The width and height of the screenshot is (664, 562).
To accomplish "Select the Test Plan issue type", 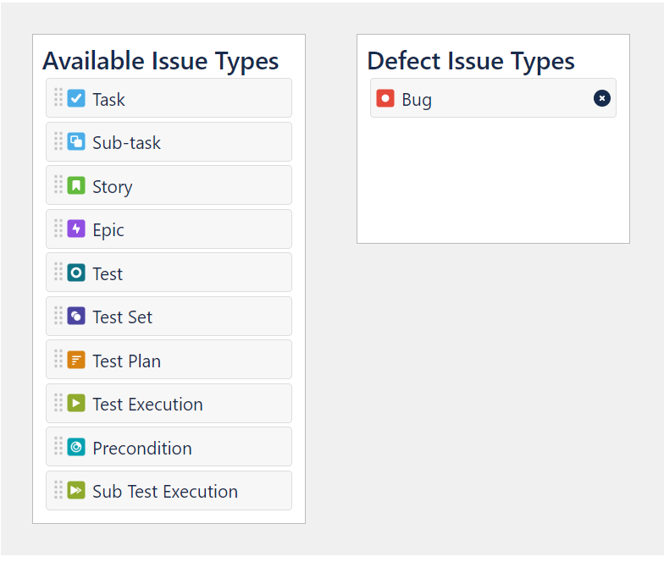I will tap(169, 360).
